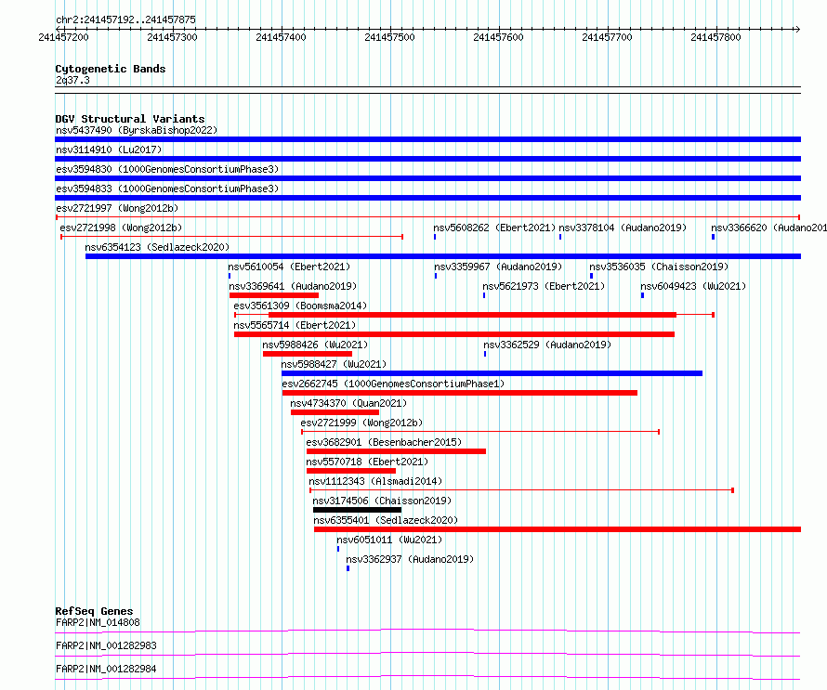
Task: Click the black nsv3174506 variant bar
Action: (357, 510)
